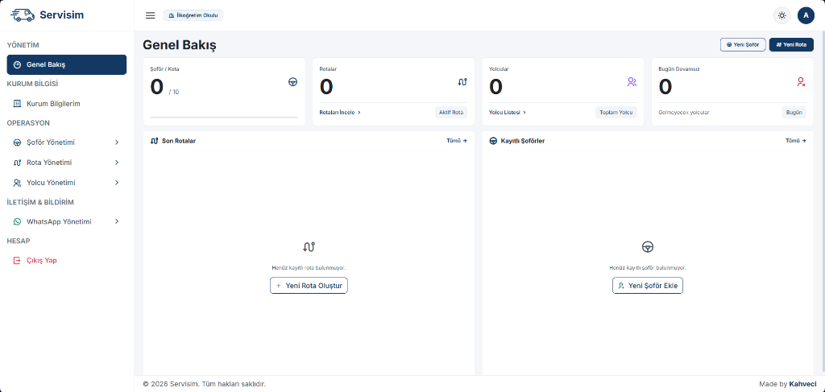
Task: Click the Toplam Yolcu badge
Action: [x=616, y=113]
